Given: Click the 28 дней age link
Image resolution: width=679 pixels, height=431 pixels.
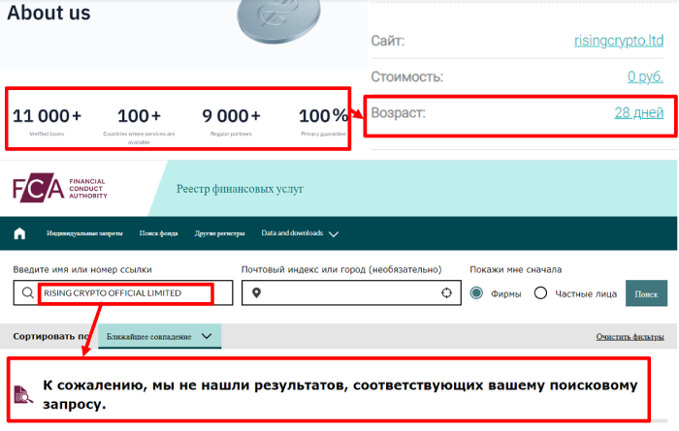Looking at the screenshot, I should [x=638, y=112].
